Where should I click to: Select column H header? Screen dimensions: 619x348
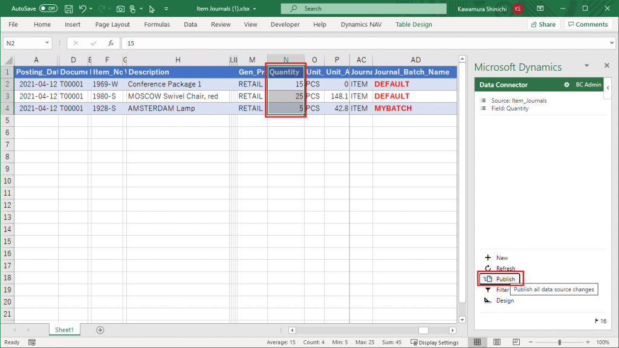point(178,60)
